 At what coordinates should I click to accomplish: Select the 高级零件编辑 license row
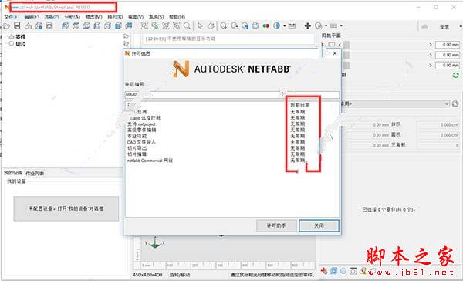232,130
